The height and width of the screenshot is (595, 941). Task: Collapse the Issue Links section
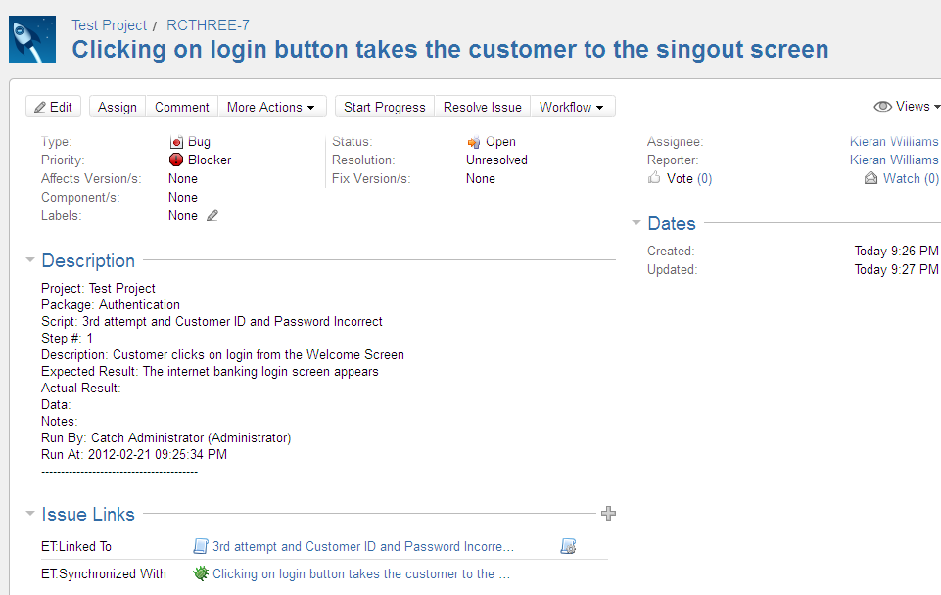tap(30, 514)
